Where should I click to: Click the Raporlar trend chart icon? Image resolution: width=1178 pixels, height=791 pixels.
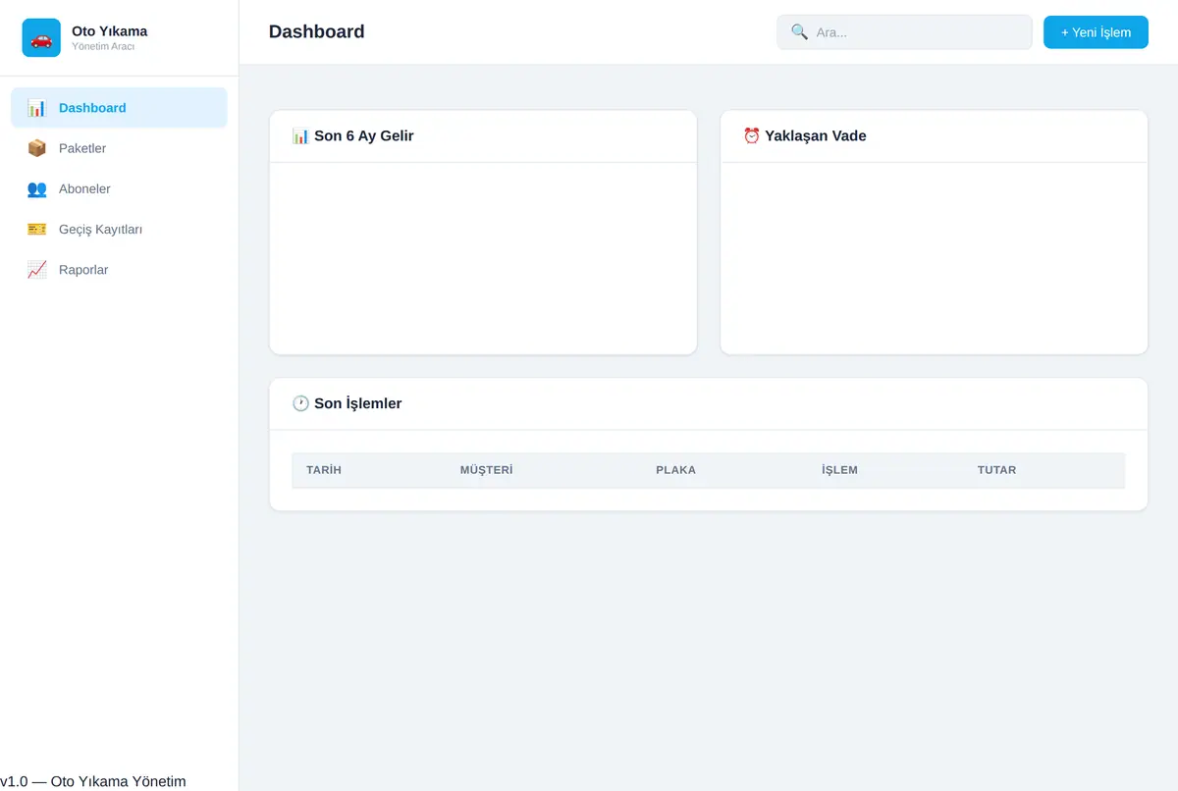coord(36,270)
